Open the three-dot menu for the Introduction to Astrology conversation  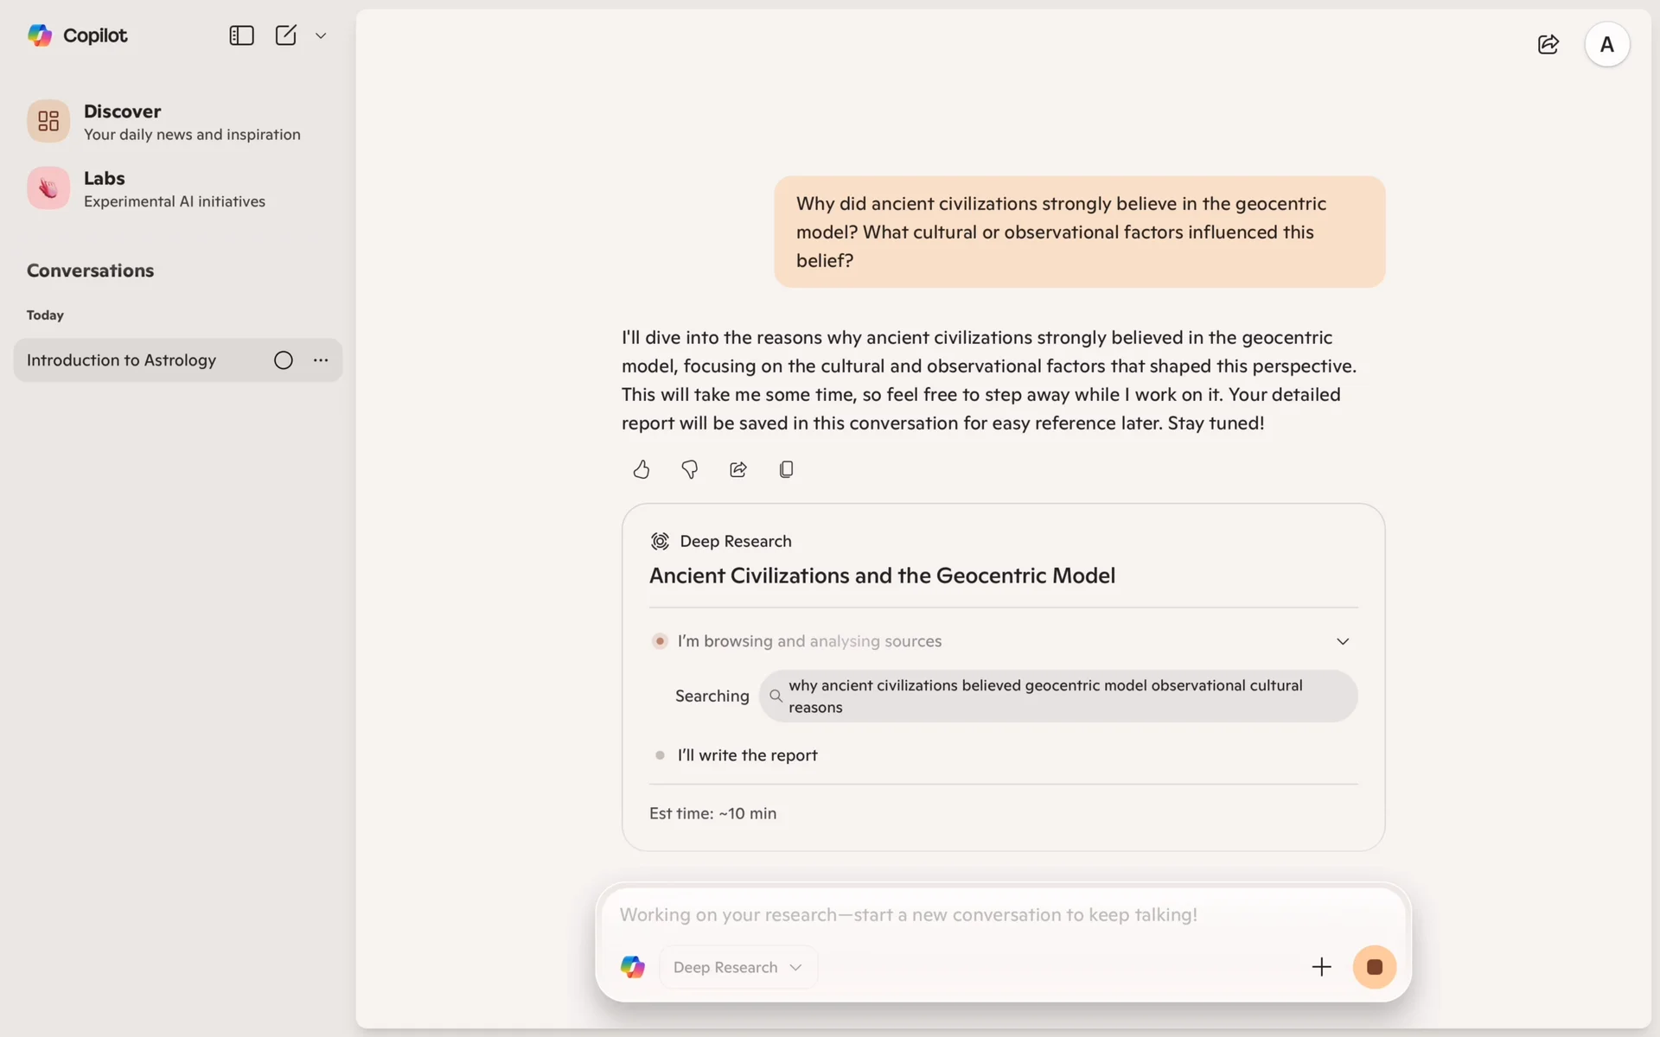(321, 360)
